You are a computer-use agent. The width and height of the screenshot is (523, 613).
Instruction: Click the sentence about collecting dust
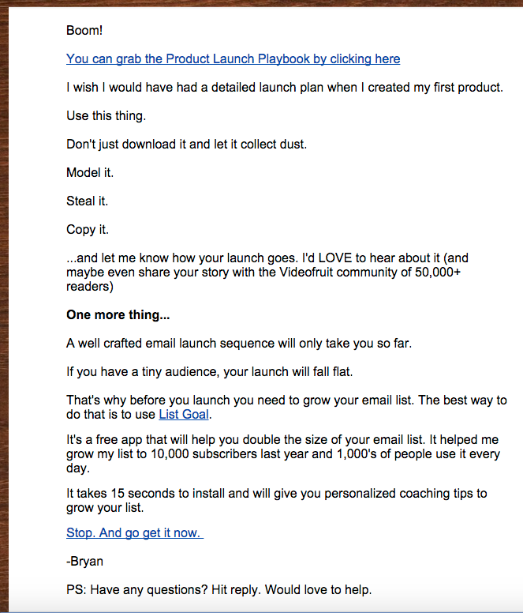[x=187, y=145]
